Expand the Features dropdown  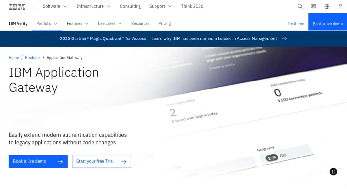[x=78, y=24]
